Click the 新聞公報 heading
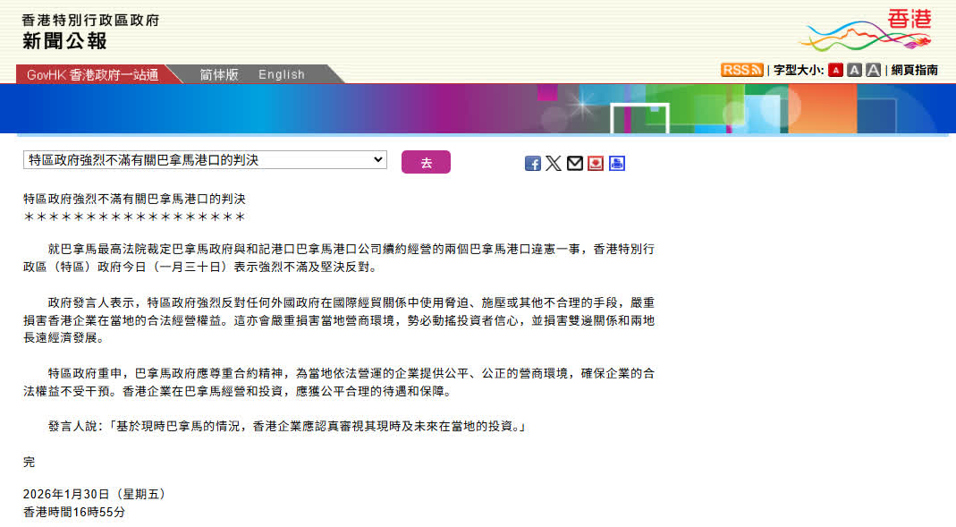This screenshot has width=956, height=527. click(64, 41)
